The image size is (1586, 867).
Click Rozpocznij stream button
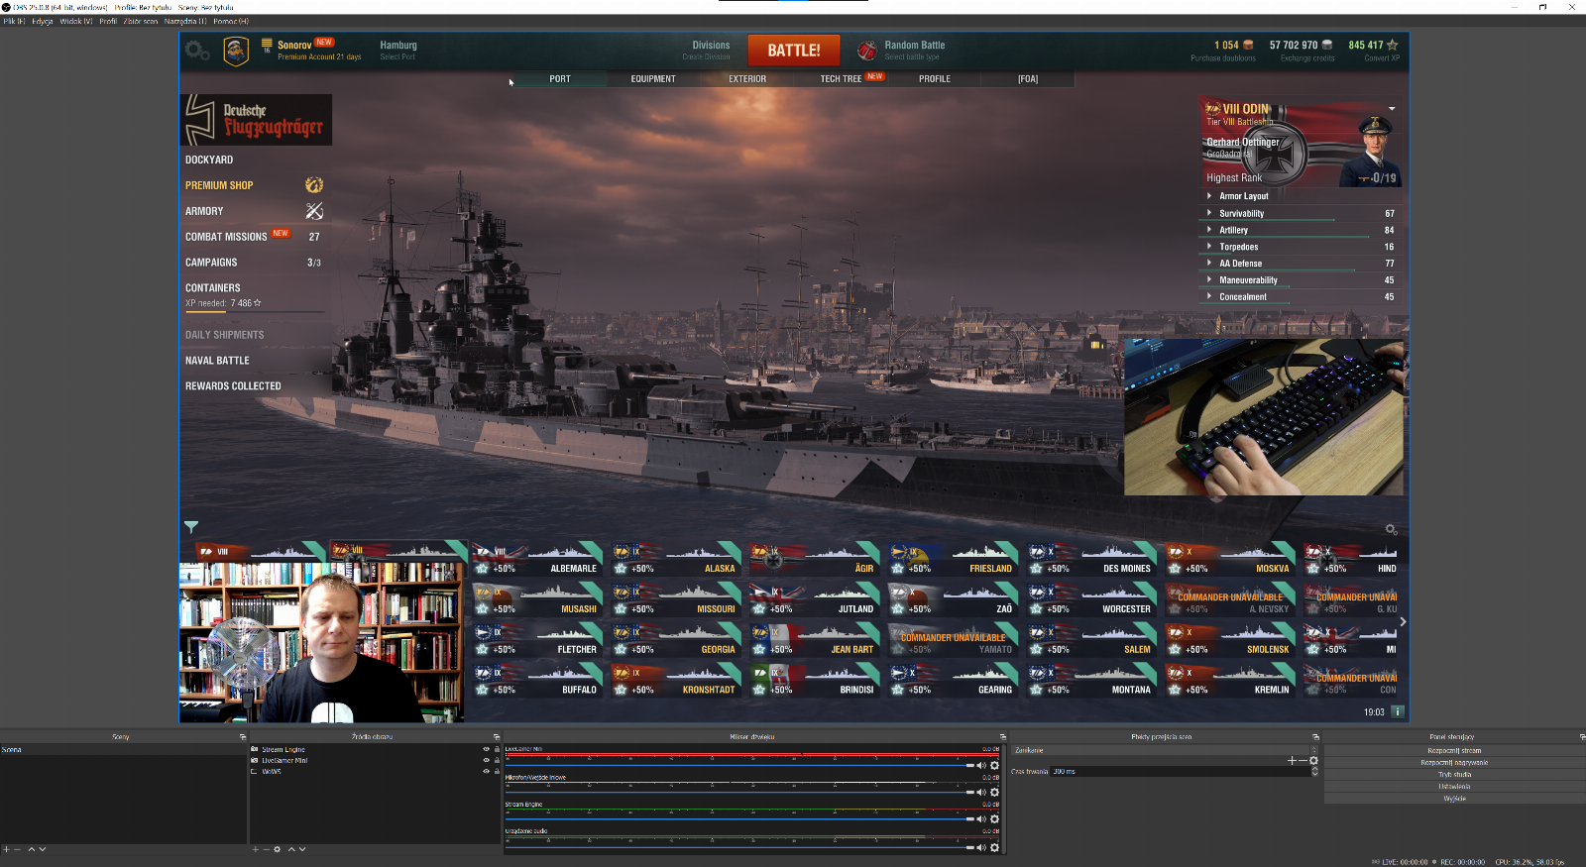[1454, 750]
